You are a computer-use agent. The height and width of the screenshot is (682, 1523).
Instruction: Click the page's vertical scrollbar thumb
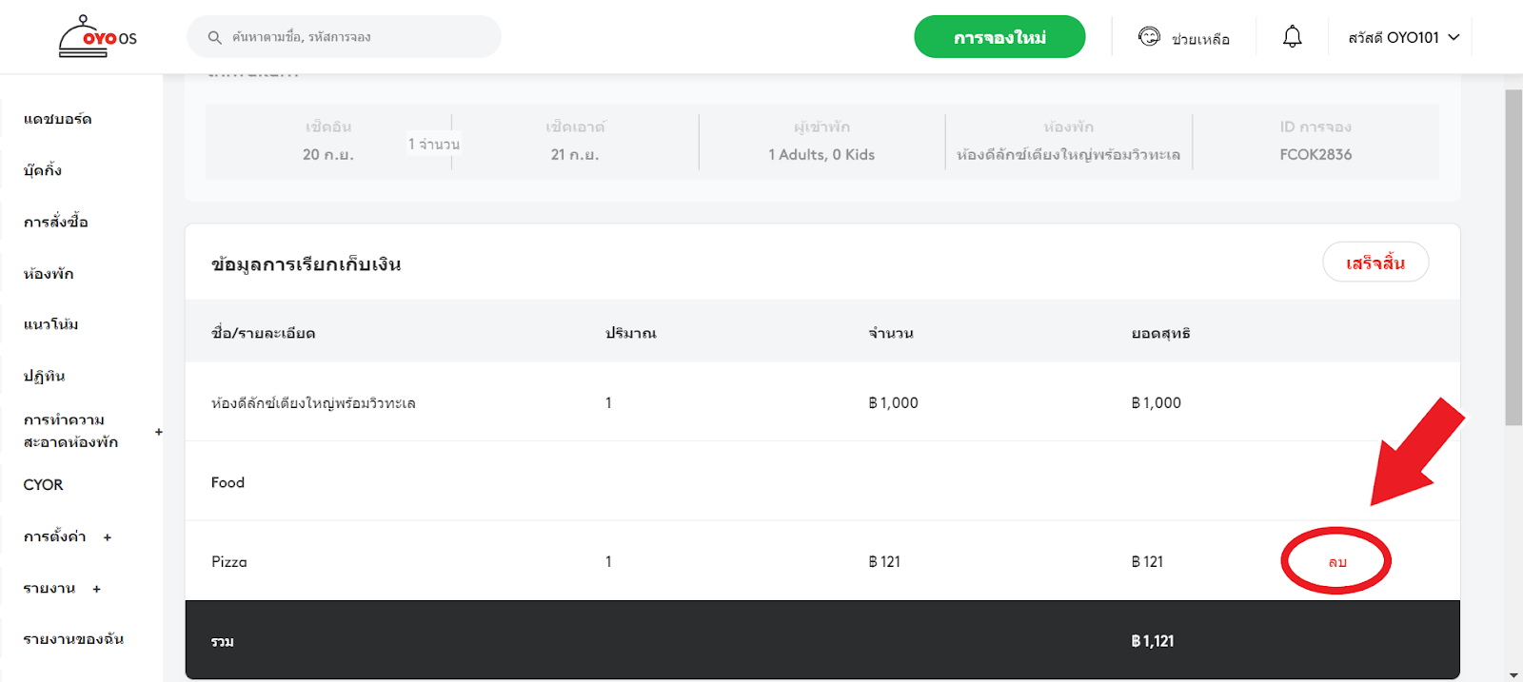pyautogui.click(x=1513, y=257)
